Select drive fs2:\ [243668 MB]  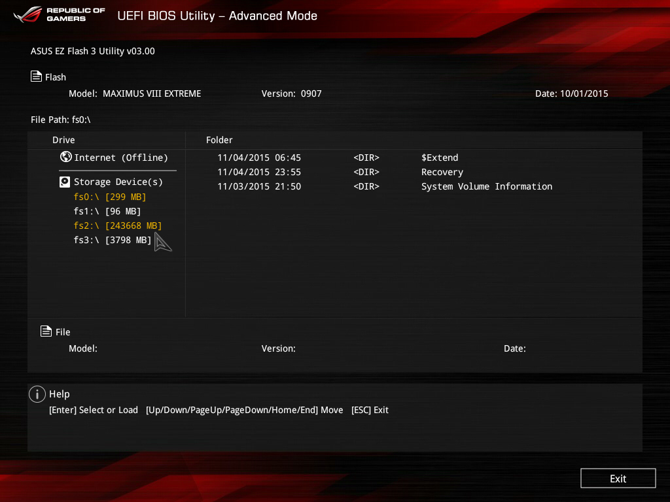point(118,226)
